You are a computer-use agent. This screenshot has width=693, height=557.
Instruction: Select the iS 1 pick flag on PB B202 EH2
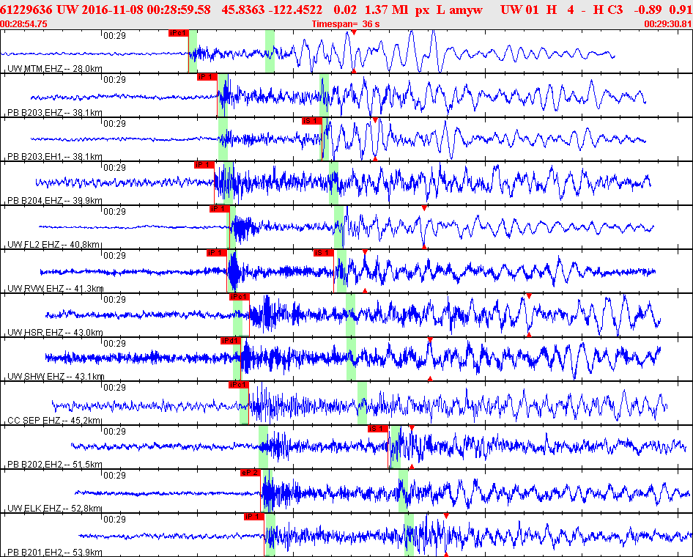click(x=378, y=428)
